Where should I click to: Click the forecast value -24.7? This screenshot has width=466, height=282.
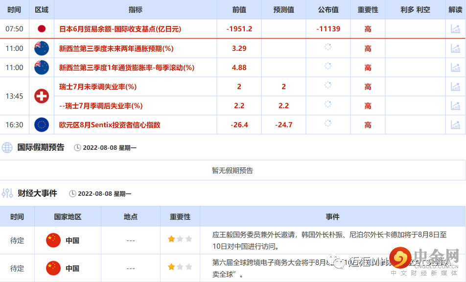[x=283, y=125]
